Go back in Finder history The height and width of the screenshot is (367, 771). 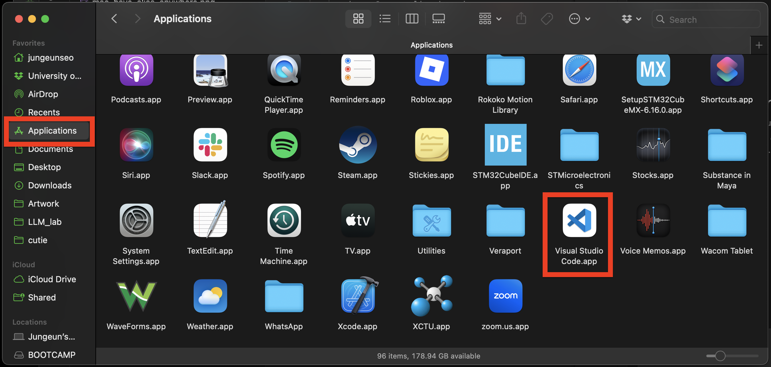(114, 19)
